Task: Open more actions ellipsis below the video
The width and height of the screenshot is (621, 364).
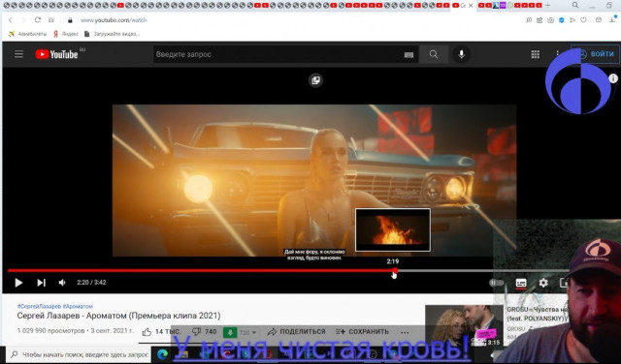Action: tap(405, 332)
